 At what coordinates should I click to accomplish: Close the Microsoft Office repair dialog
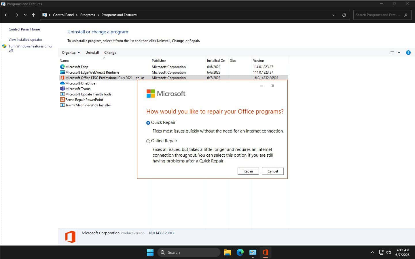click(273, 86)
